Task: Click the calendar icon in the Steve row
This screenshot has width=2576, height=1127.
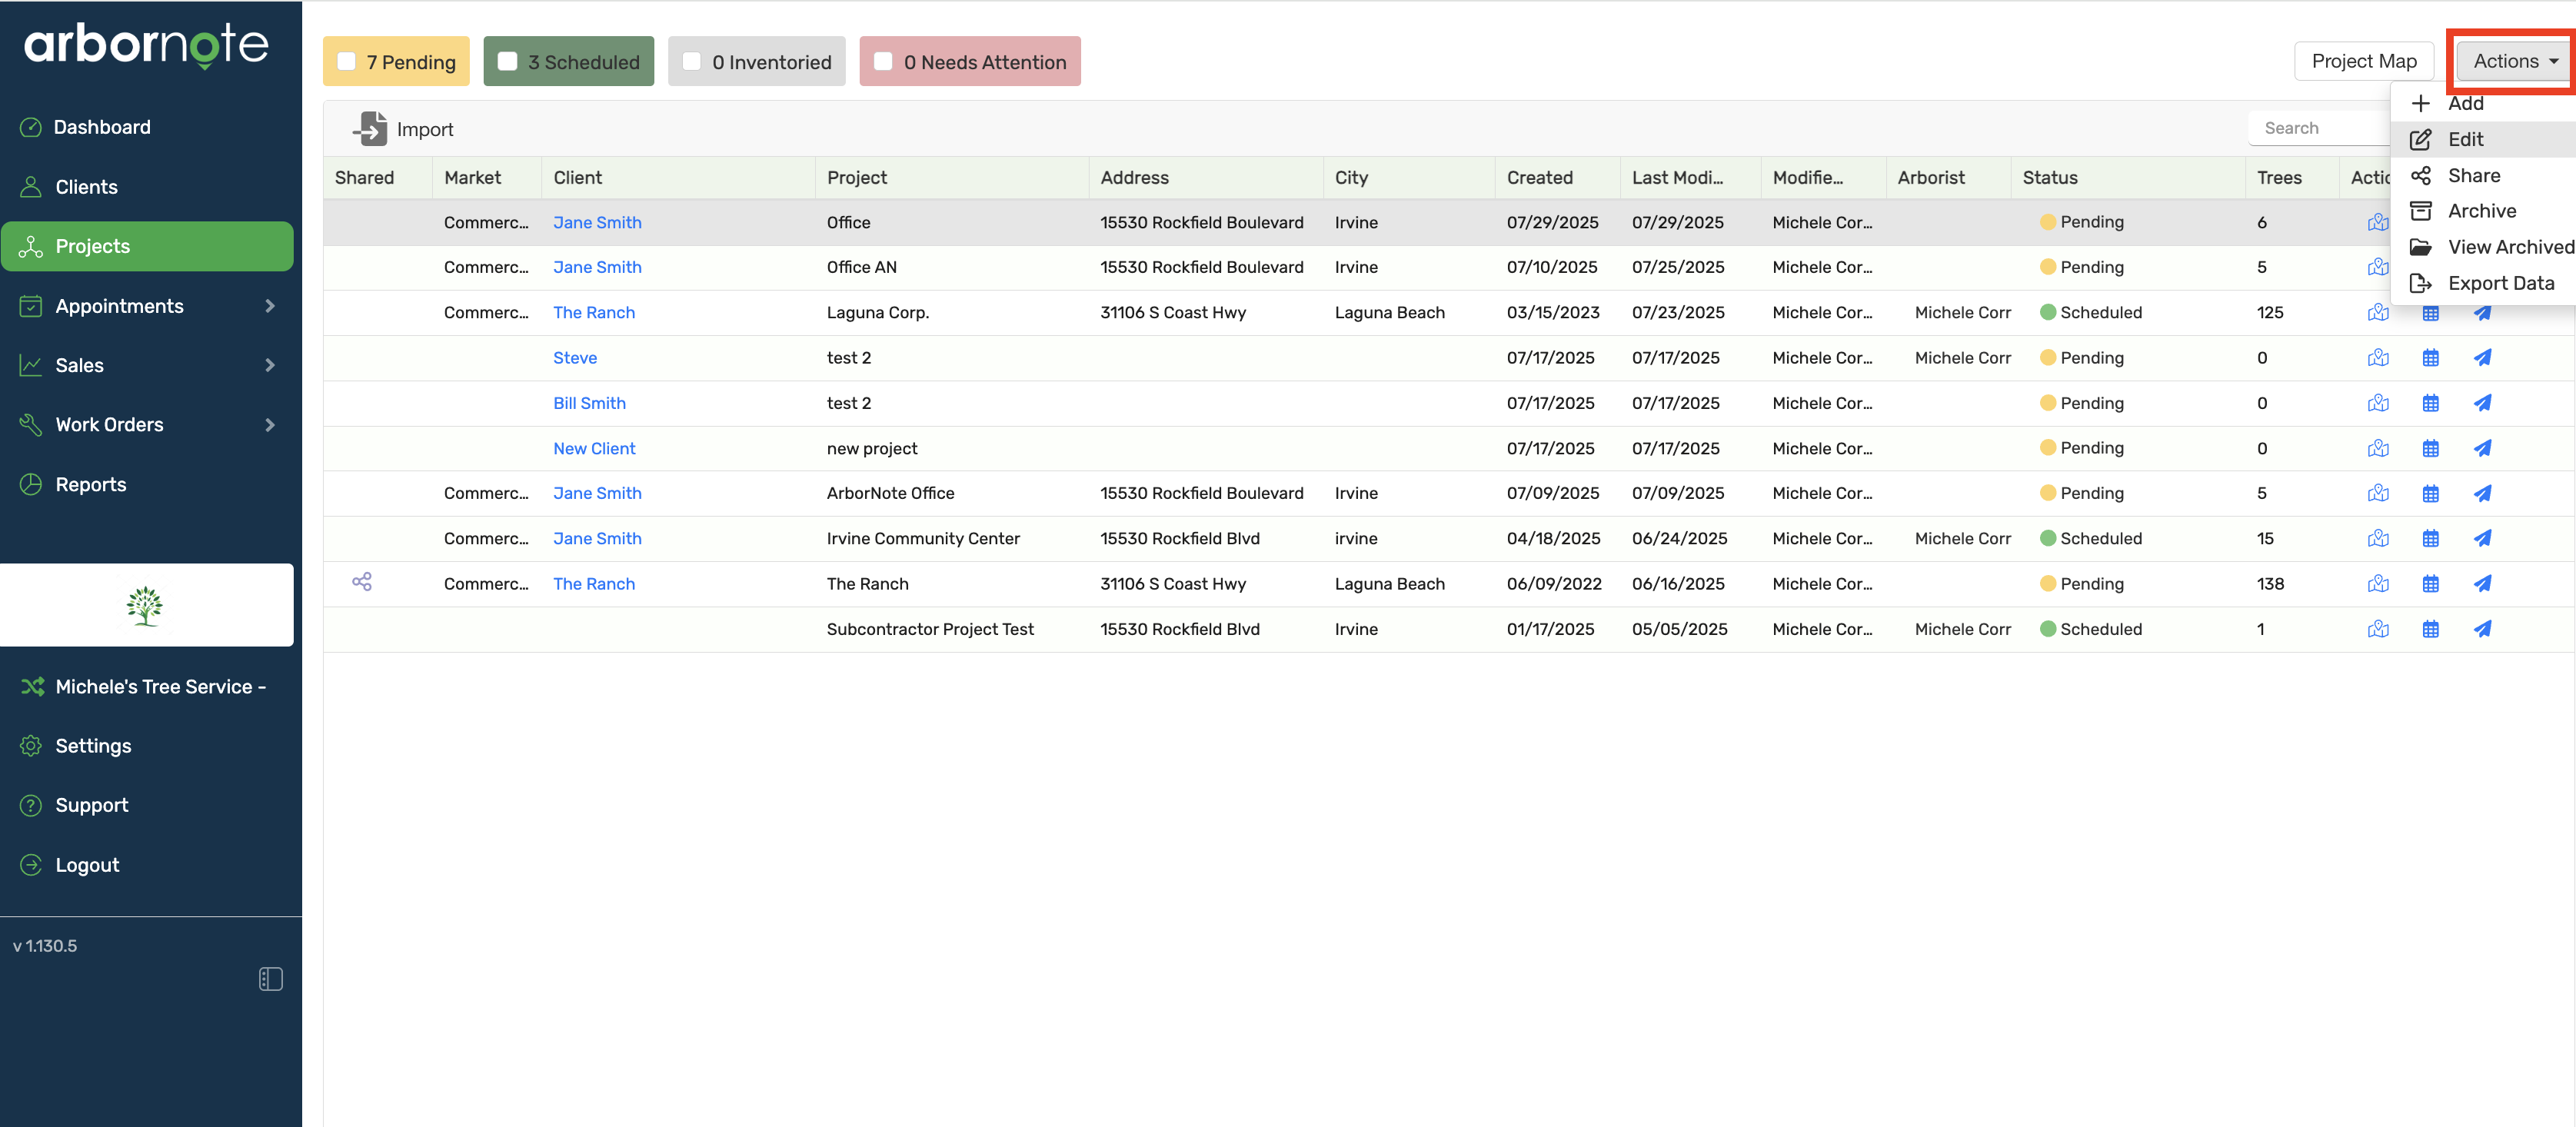Action: [2430, 358]
